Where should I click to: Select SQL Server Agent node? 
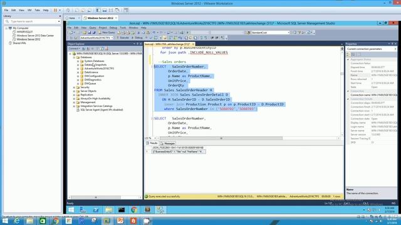coord(102,110)
